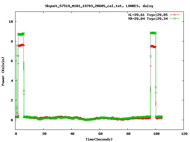This screenshot has height=142, width=190.
Task: Click x-axis tick label 80
Action: [129, 134]
